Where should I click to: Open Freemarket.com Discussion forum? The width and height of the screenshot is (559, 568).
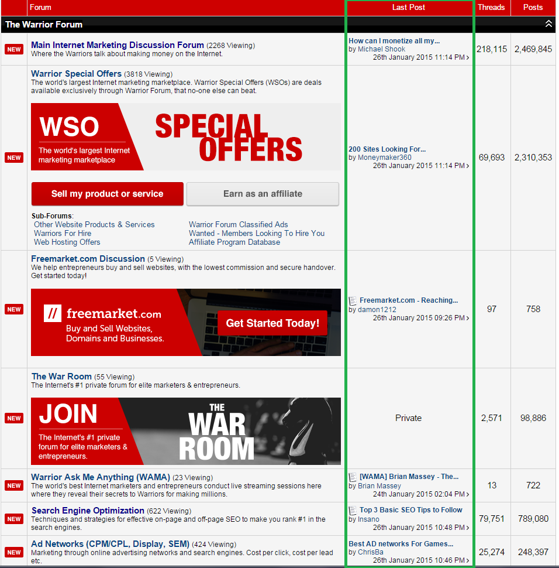pyautogui.click(x=88, y=259)
